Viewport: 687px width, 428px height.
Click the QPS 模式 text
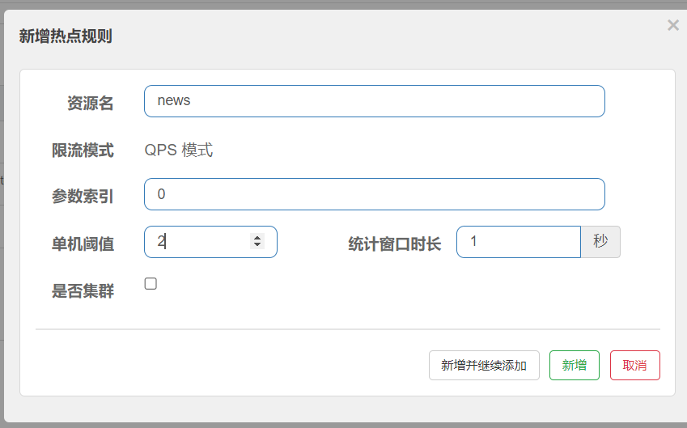[179, 150]
